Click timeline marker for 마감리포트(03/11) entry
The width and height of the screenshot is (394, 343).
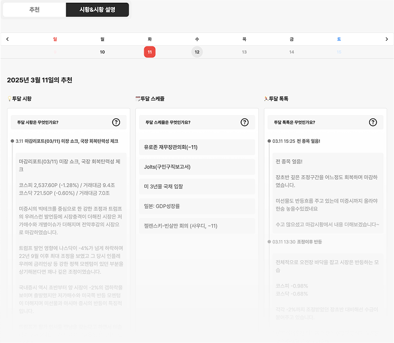[x=12, y=141]
